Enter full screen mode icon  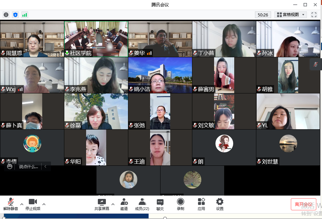coord(314,15)
